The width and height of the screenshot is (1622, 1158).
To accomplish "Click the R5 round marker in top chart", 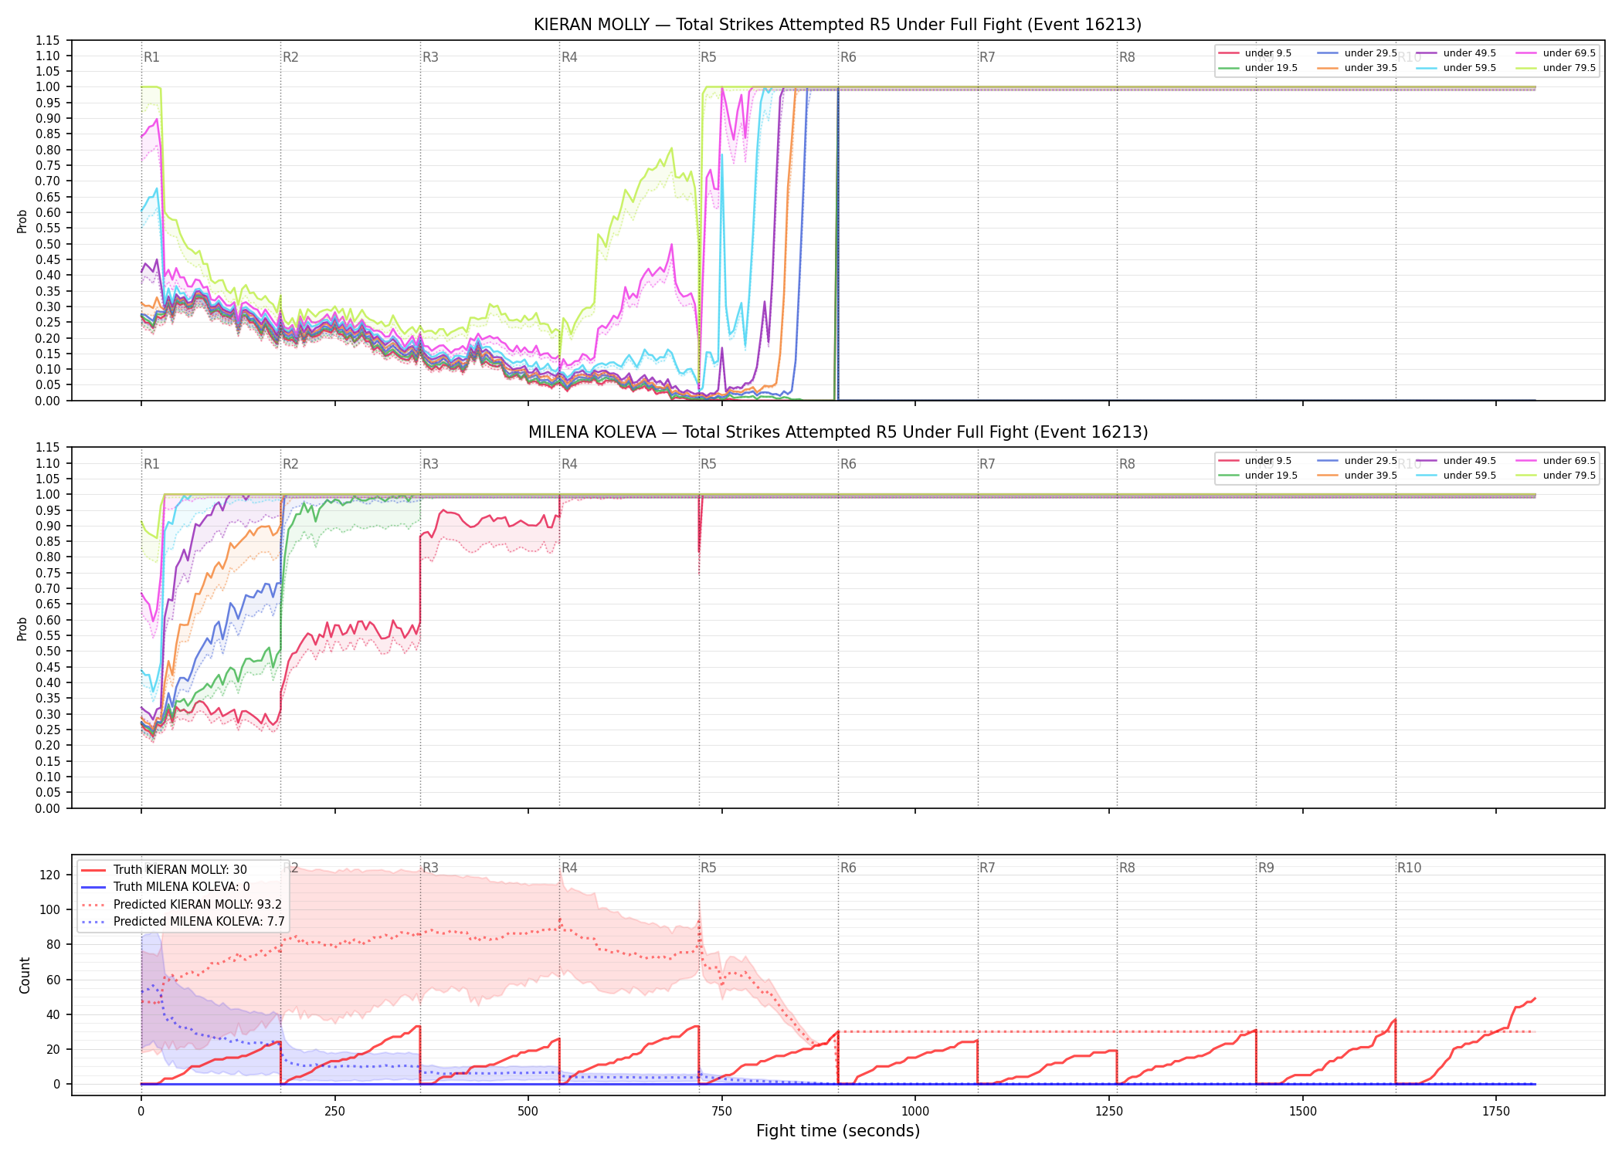I will tap(708, 57).
